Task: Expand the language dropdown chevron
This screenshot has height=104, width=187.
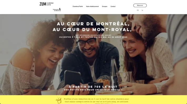Action: pyautogui.click(x=142, y=10)
